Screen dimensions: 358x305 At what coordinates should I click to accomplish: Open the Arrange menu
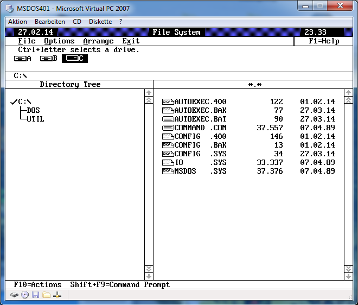tap(98, 41)
